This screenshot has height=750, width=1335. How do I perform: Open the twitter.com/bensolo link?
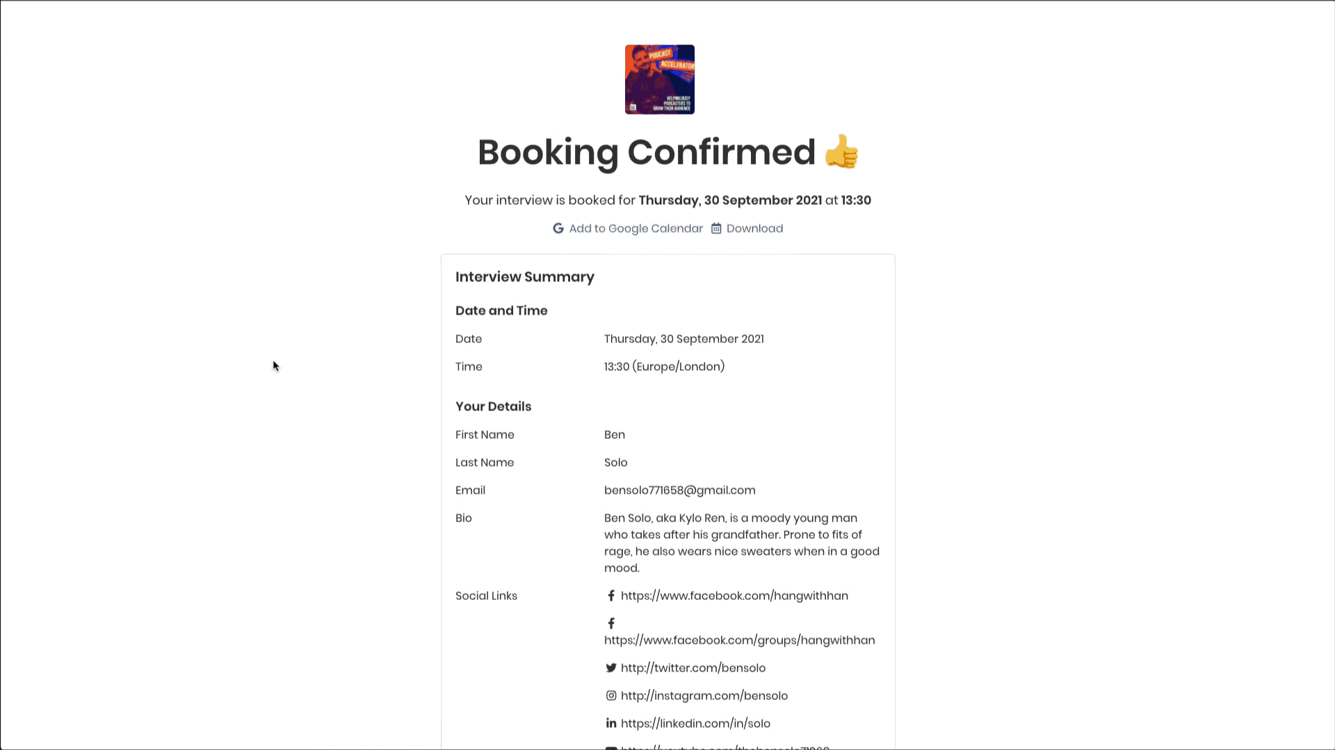pos(693,668)
